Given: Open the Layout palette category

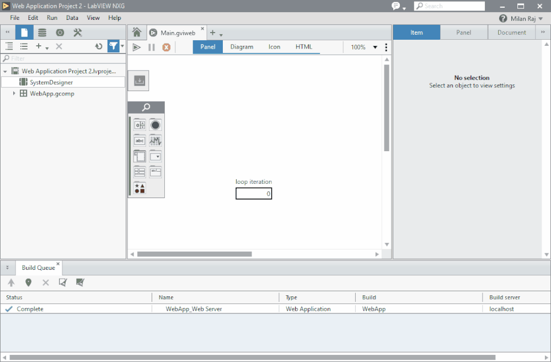Looking at the screenshot, I should [x=140, y=172].
